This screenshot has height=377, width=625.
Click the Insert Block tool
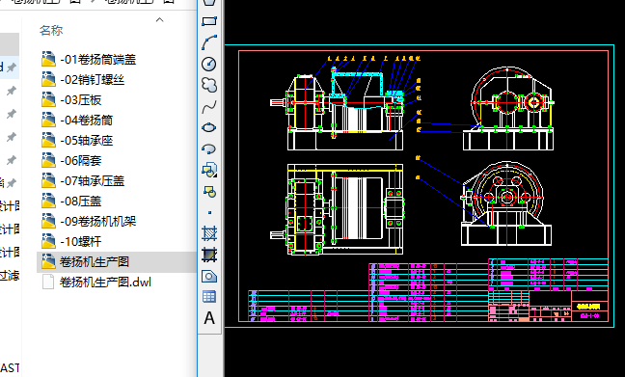(209, 170)
